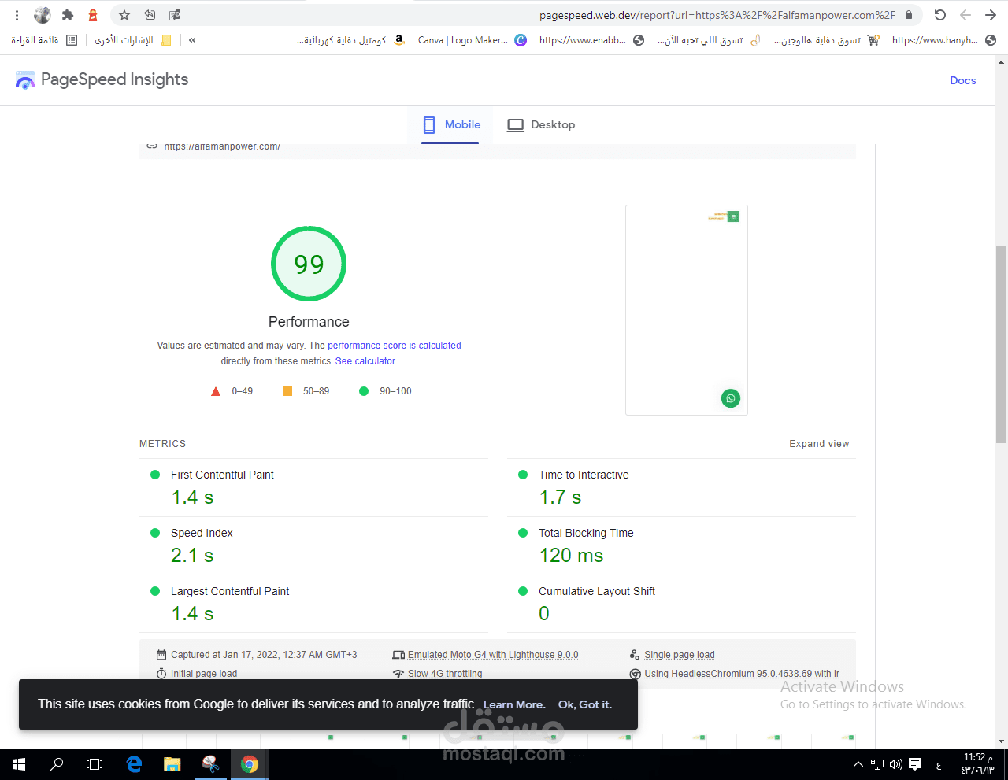Viewport: 1008px width, 780px height.
Task: Open the Canva Logo Maker bookmark
Action: 472,40
